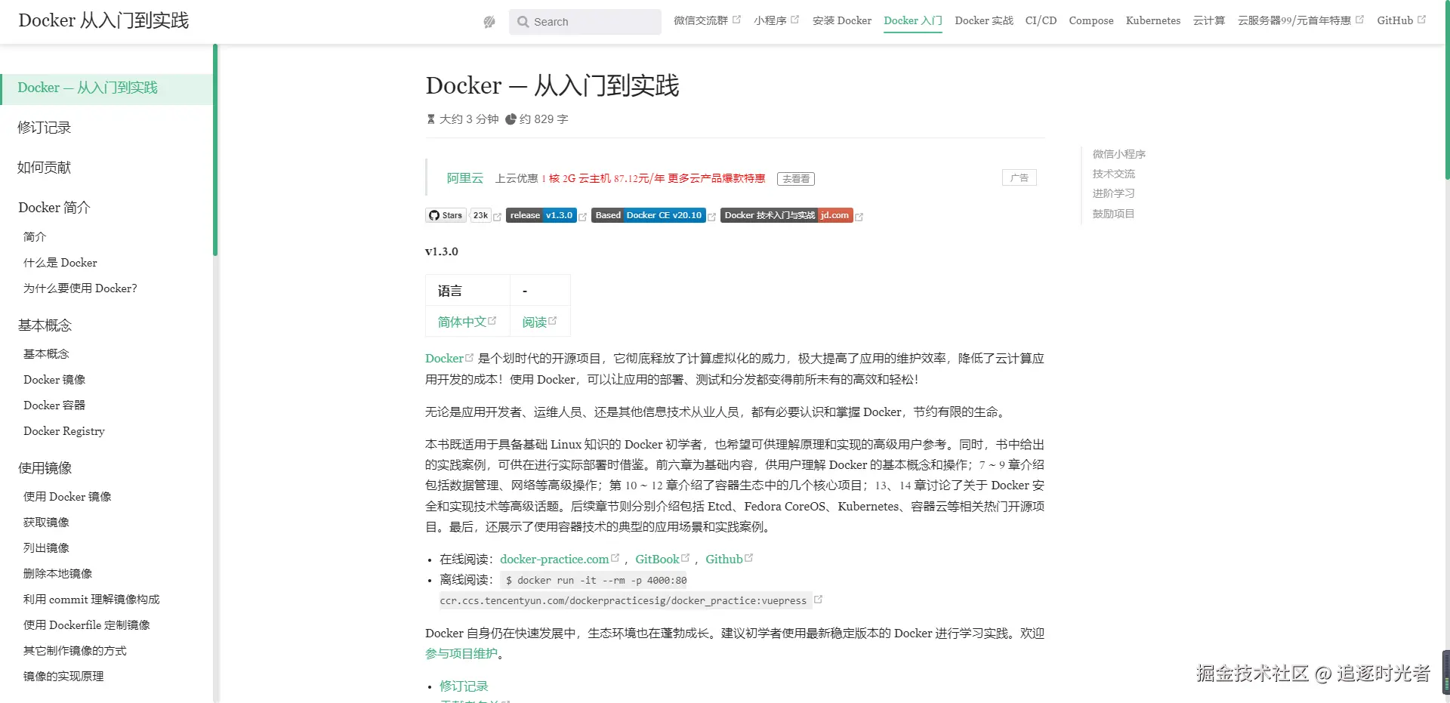This screenshot has height=703, width=1450.
Task: Open the 微信交流群 nav link
Action: coord(707,20)
